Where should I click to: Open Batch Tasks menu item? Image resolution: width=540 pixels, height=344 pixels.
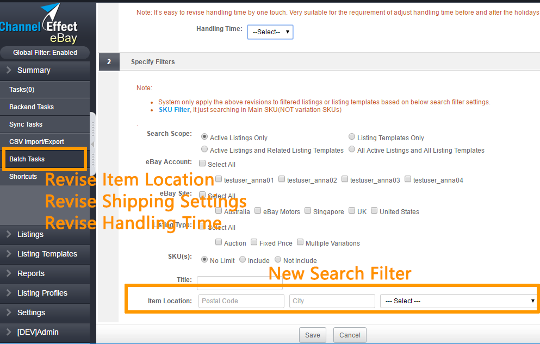pyautogui.click(x=45, y=159)
